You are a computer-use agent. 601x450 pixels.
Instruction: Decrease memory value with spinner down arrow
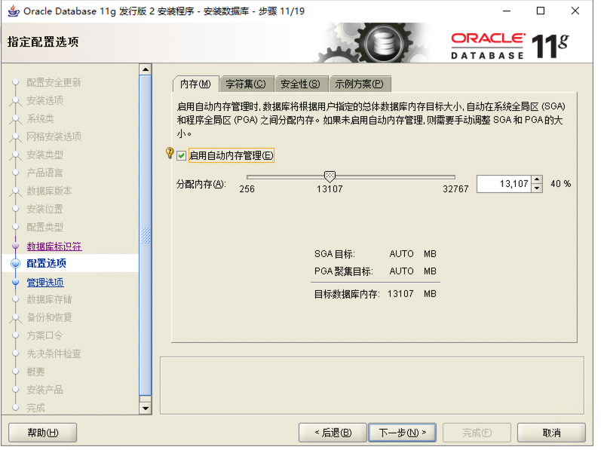pos(537,188)
